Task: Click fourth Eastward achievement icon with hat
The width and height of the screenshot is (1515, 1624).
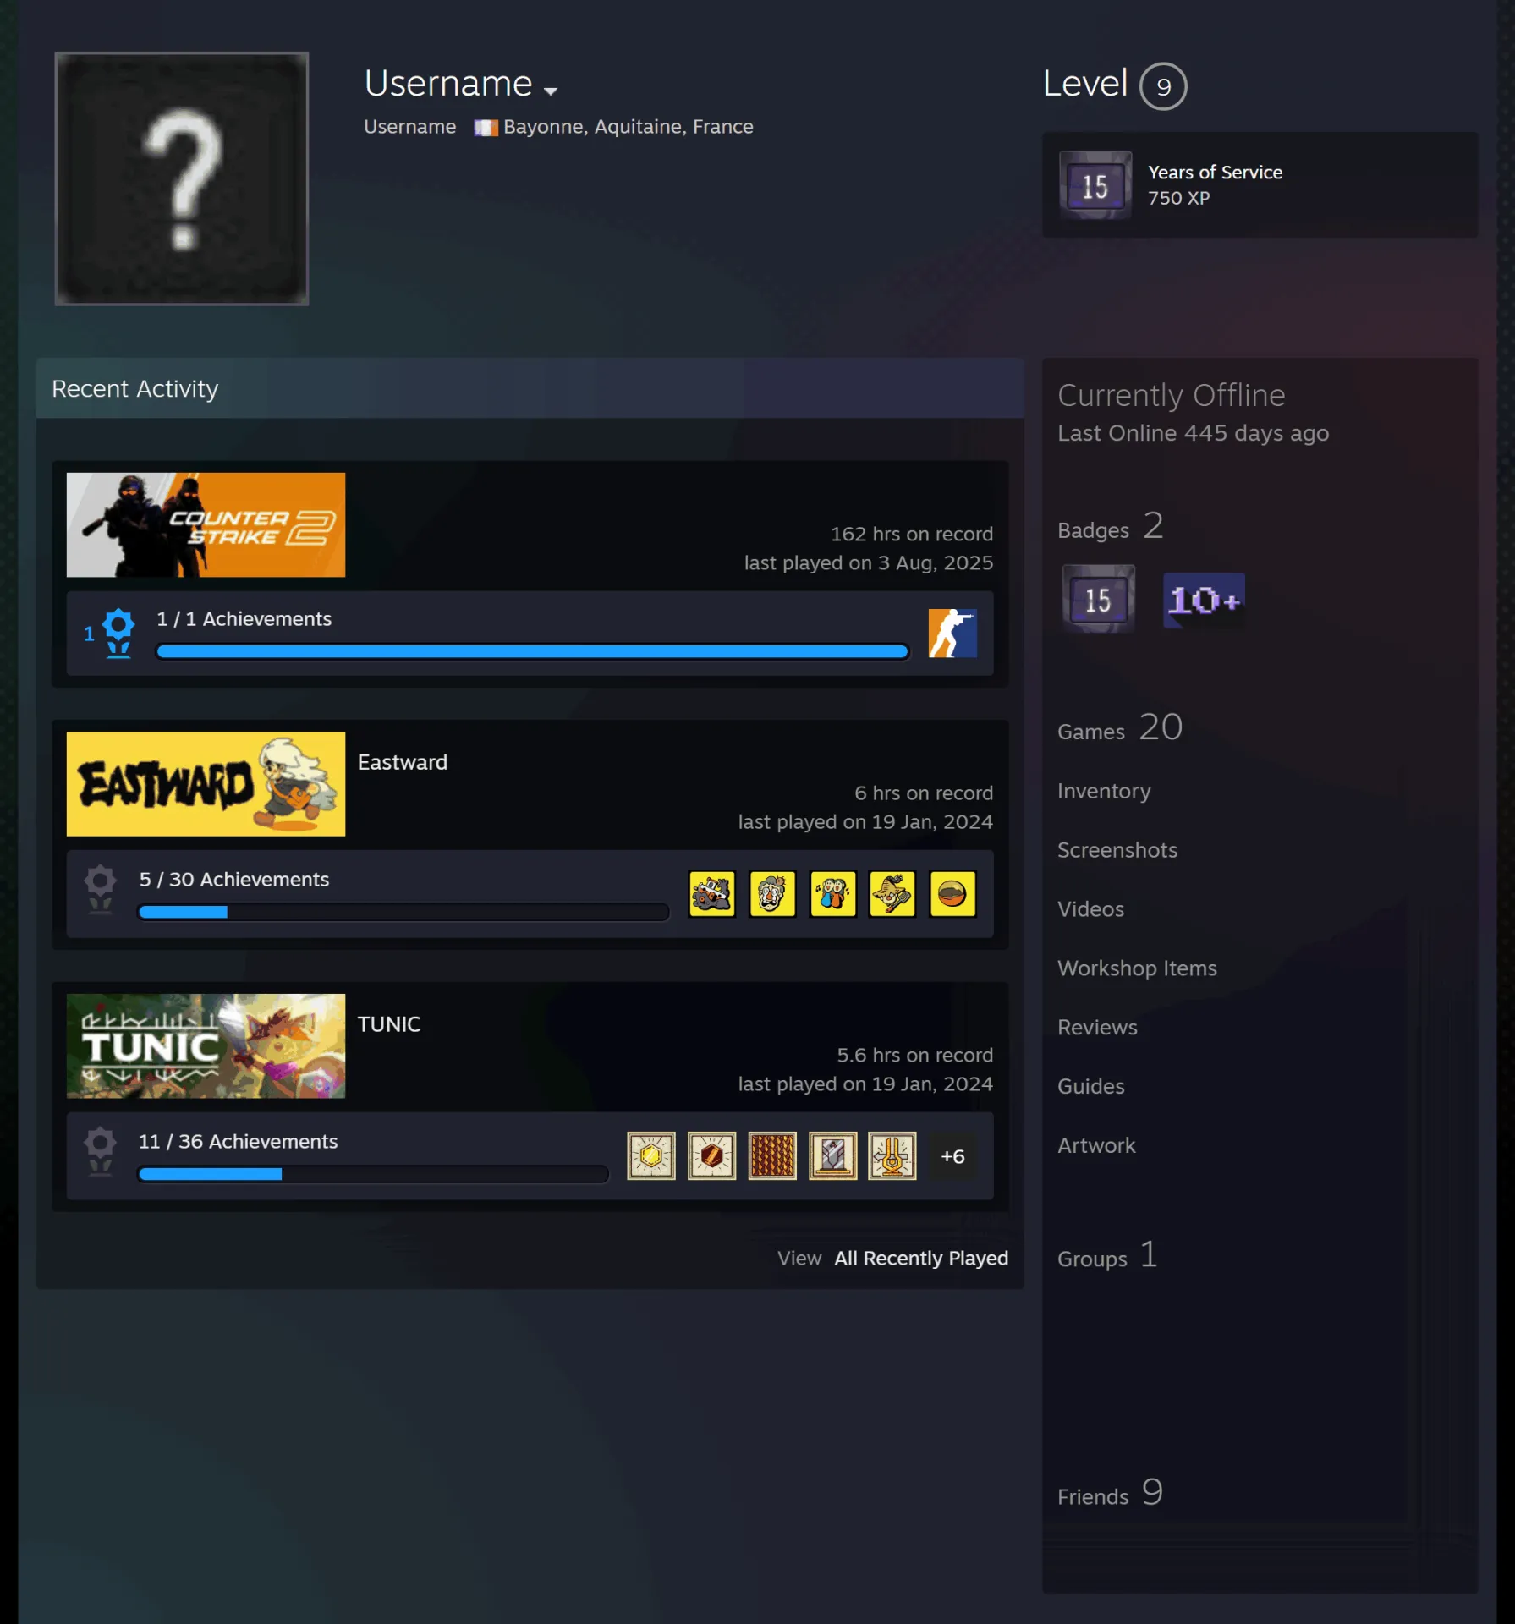Action: coord(892,893)
